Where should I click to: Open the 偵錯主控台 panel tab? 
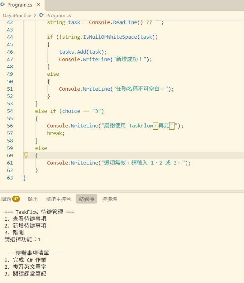click(x=58, y=199)
